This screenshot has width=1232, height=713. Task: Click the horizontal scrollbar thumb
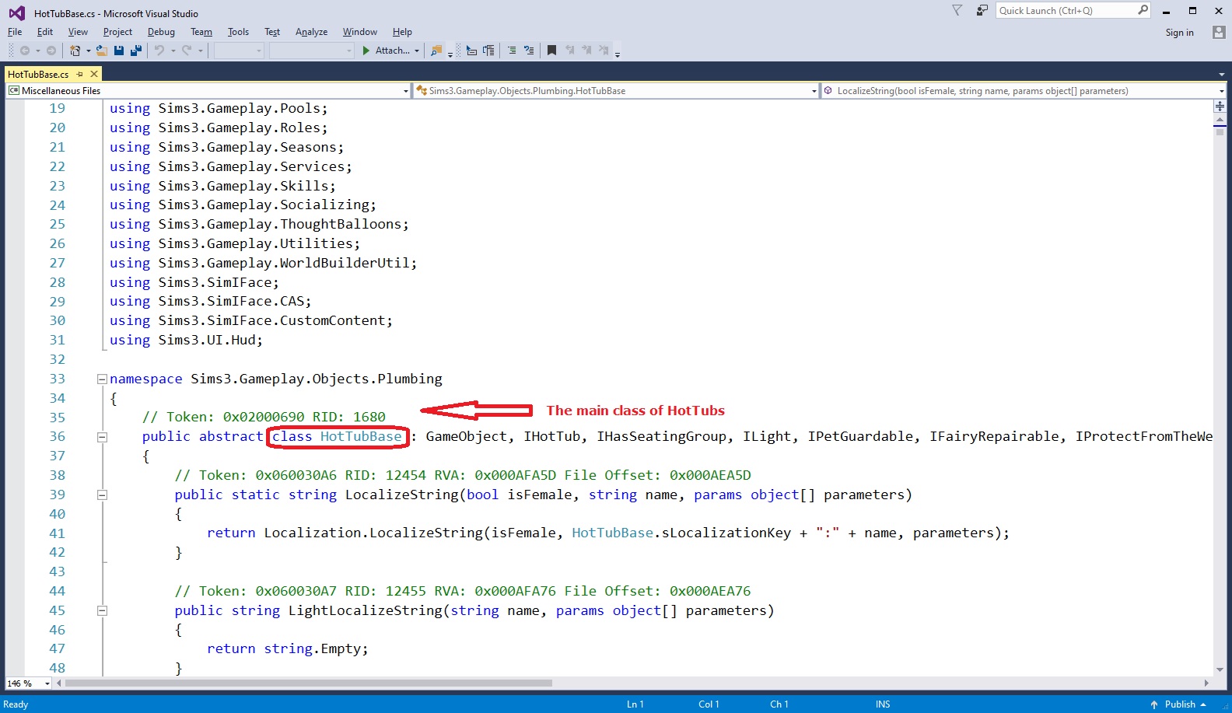point(309,683)
